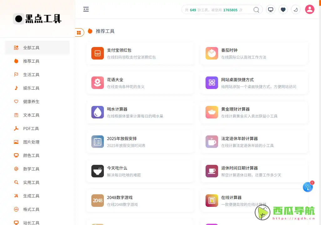Viewport: 321px width, 225px height.
Task: Click the 推荐工具 section heading
Action: tap(105, 31)
